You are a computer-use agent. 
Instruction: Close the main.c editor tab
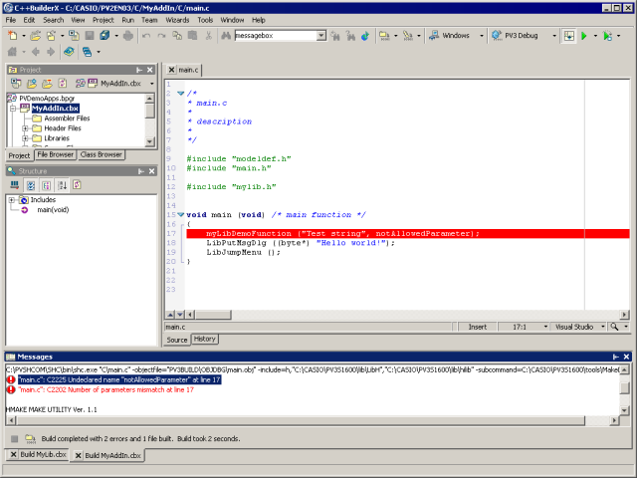(171, 70)
